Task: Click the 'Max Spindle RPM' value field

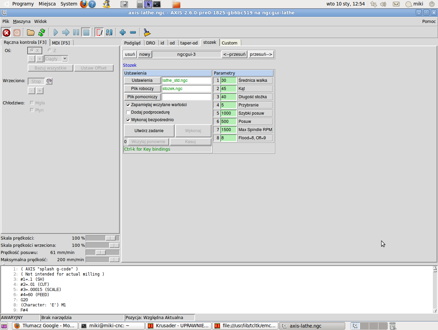Action: click(229, 130)
